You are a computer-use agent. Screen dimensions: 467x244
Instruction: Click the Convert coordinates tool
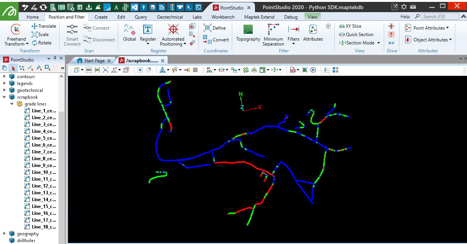coord(216,39)
